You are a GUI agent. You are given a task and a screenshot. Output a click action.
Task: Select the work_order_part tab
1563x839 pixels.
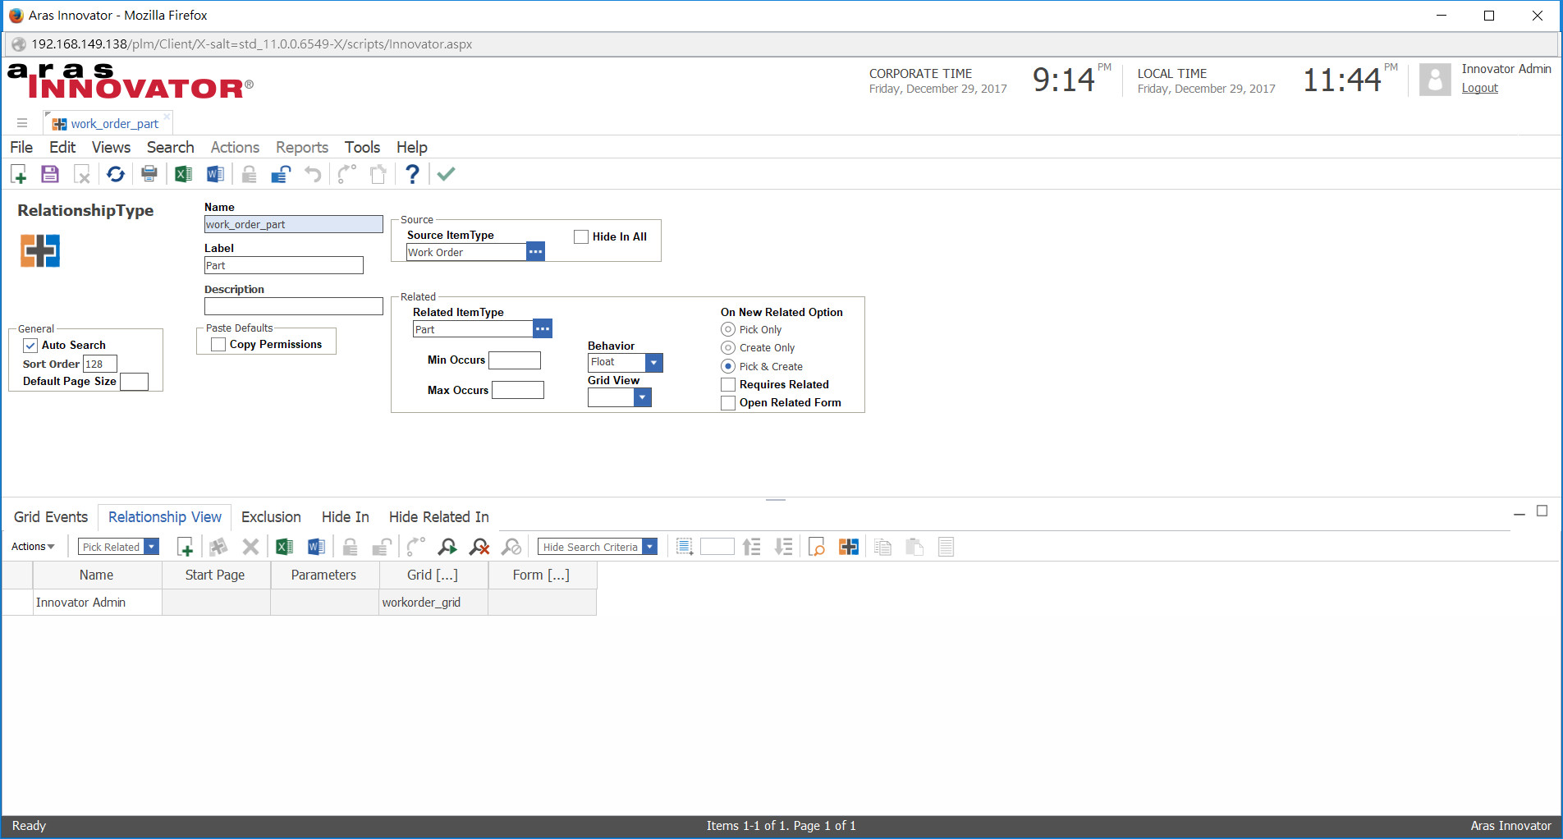coord(107,124)
